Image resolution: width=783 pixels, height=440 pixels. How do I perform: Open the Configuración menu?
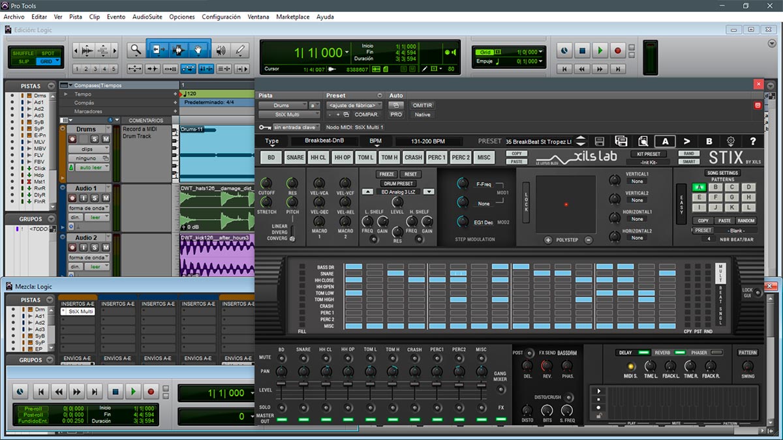[221, 17]
